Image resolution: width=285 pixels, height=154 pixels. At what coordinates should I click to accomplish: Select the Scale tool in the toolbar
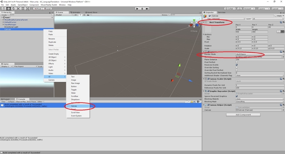18,9
